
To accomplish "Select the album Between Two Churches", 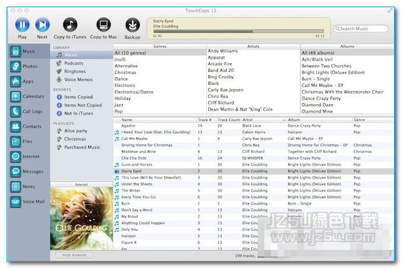I will pos(347,66).
